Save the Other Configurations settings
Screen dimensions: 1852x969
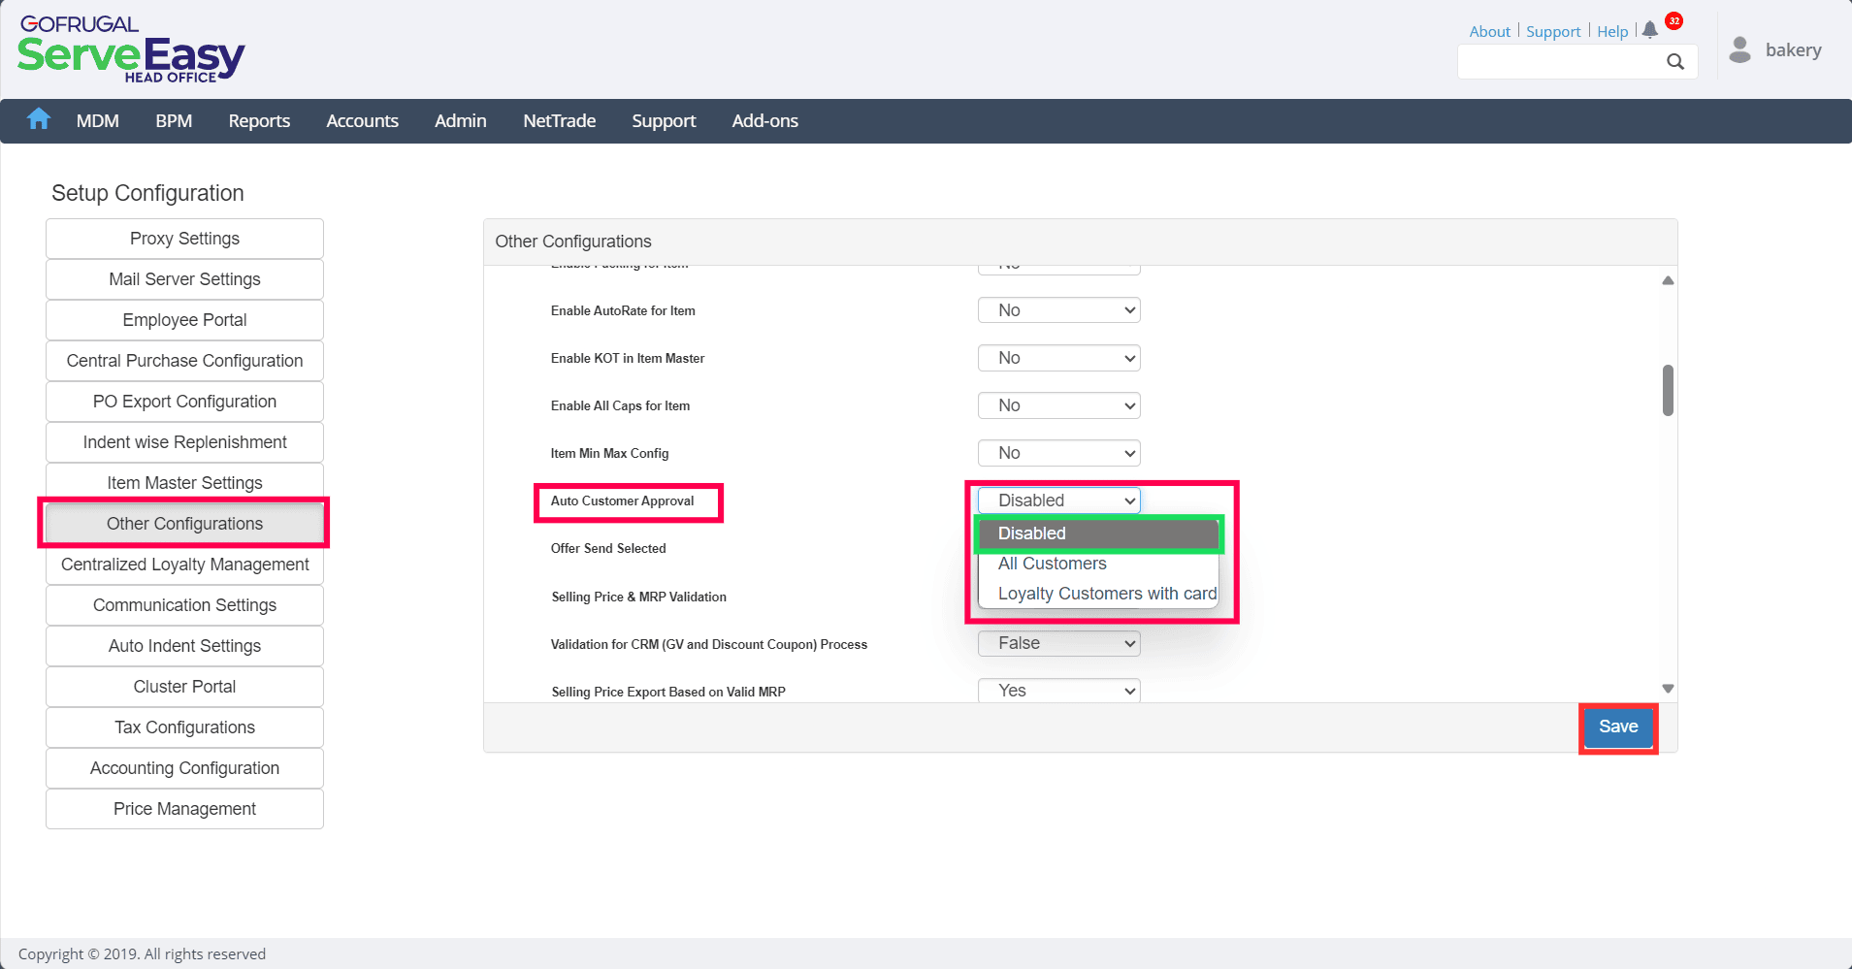pos(1618,727)
